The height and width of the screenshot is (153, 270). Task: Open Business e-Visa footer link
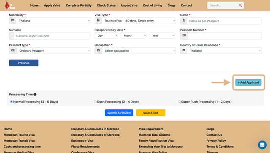[x=82, y=141]
